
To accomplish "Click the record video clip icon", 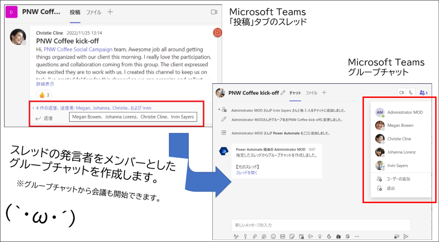I will pos(397,237).
